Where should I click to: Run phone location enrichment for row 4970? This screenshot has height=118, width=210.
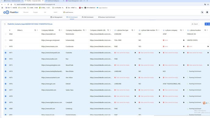click(x=208, y=47)
